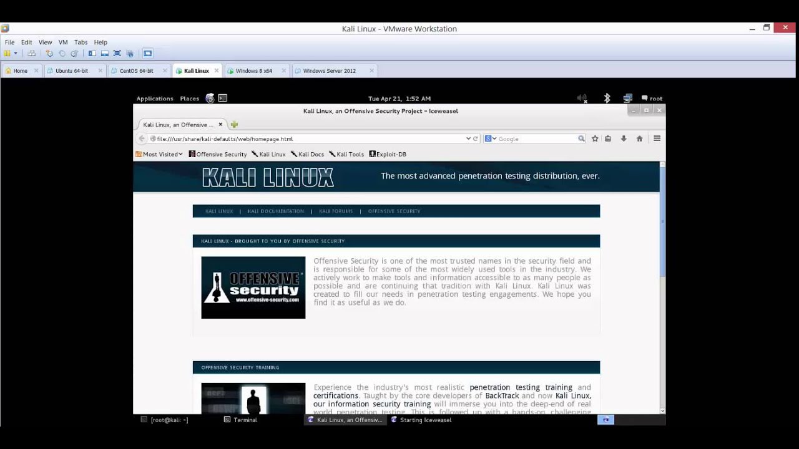This screenshot has height=449, width=799.
Task: Take a snapshot of the virtual machine
Action: point(50,54)
